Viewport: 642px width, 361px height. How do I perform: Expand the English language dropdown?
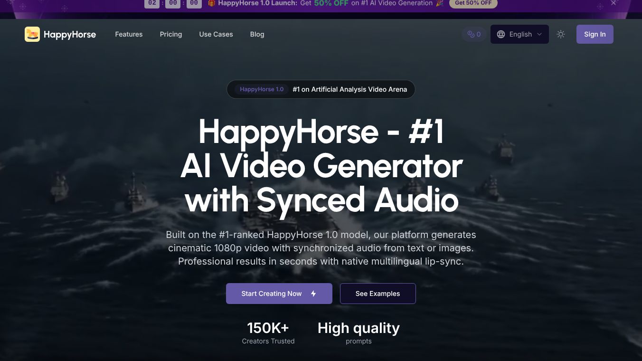[x=519, y=34]
